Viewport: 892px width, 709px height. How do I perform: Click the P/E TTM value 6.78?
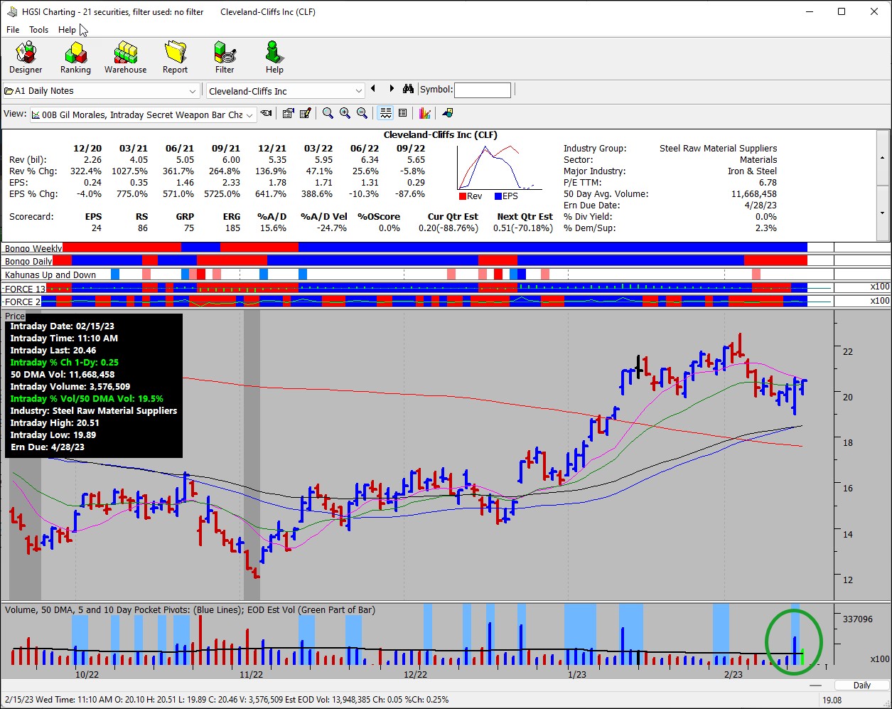pyautogui.click(x=768, y=183)
